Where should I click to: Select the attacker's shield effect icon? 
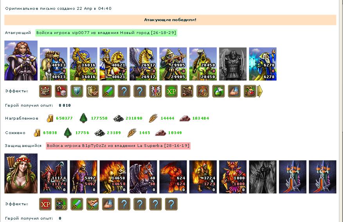tap(77, 91)
